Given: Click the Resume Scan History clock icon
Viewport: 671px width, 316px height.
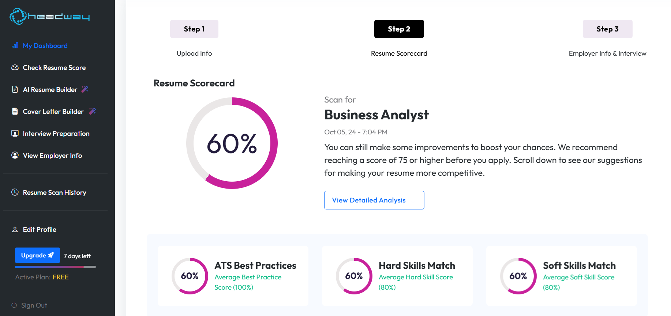Looking at the screenshot, I should click(x=15, y=192).
